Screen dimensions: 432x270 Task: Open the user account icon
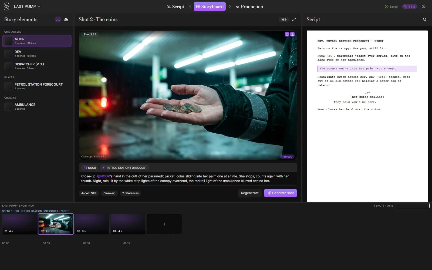coord(424,6)
